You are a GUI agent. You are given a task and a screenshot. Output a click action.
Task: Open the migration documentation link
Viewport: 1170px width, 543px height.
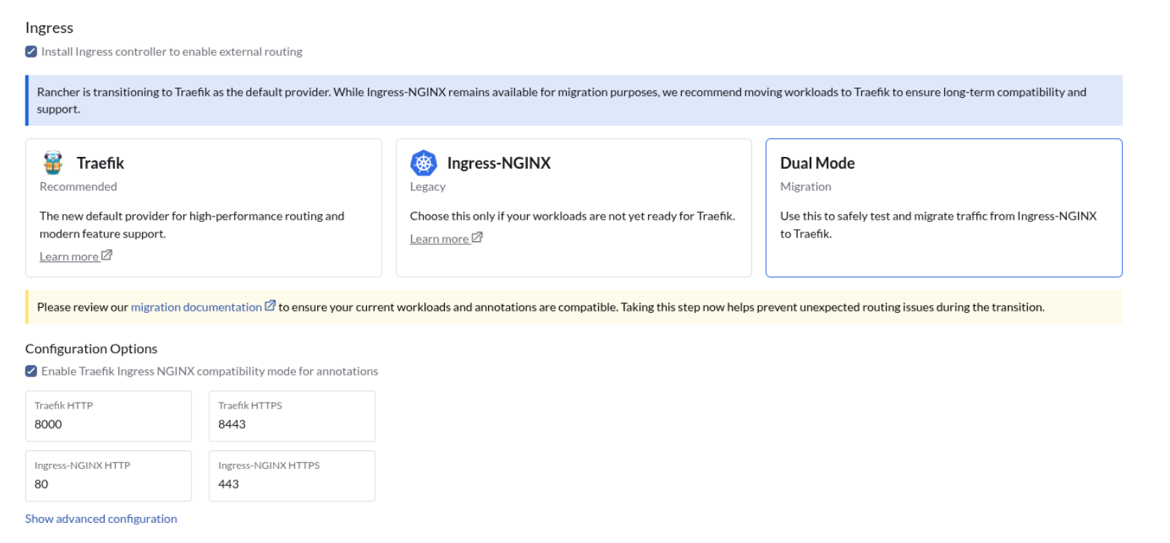tap(196, 307)
